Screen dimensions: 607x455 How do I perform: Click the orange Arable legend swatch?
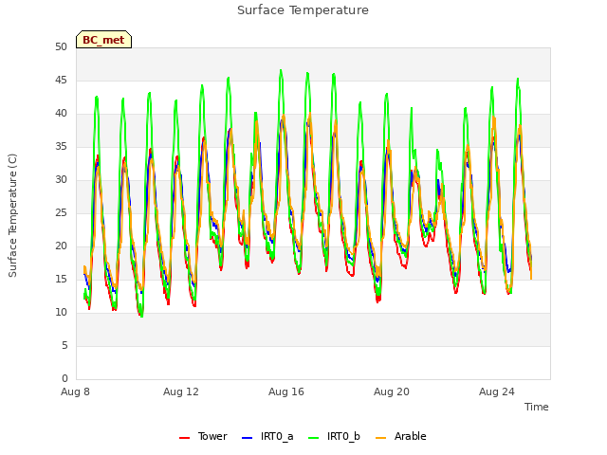coord(380,438)
